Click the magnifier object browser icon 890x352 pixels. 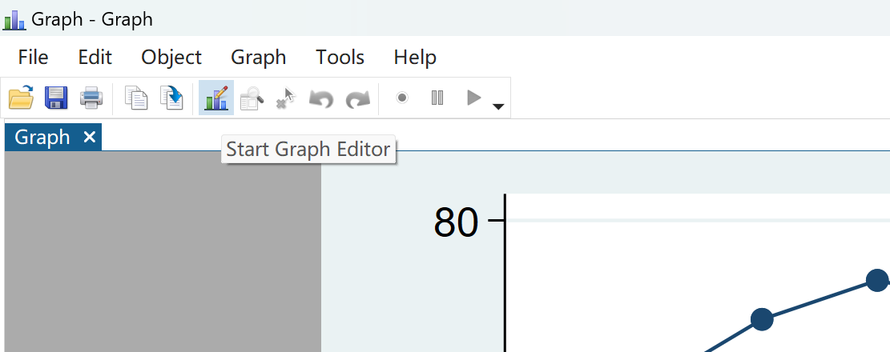[252, 98]
